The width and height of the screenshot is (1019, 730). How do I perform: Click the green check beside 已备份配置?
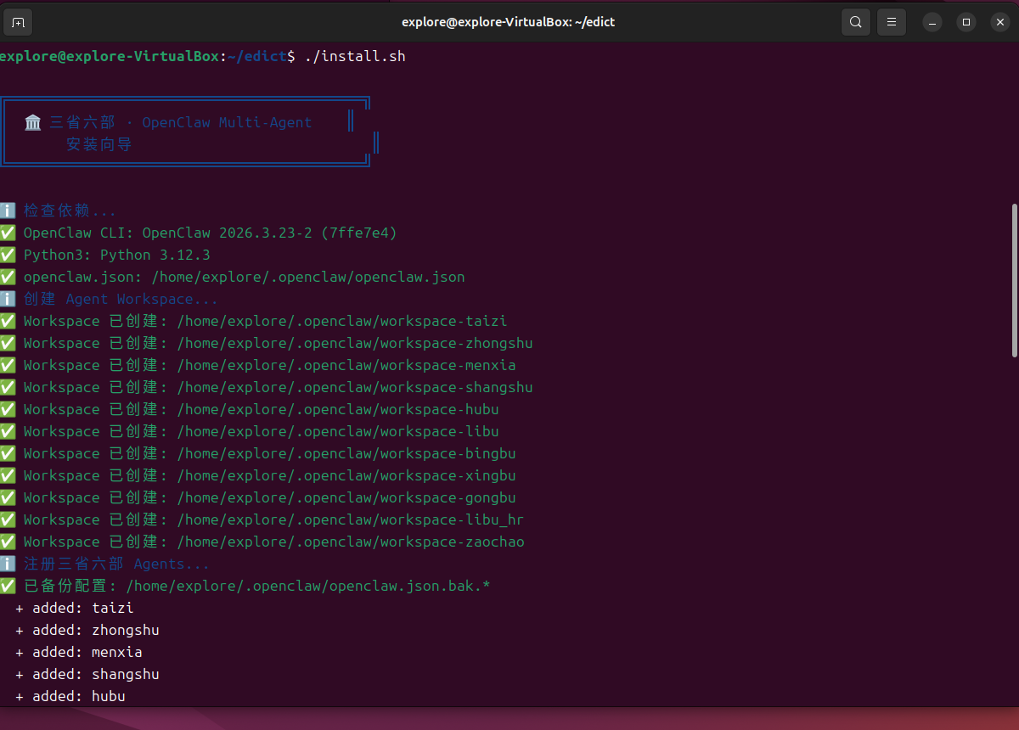[8, 586]
